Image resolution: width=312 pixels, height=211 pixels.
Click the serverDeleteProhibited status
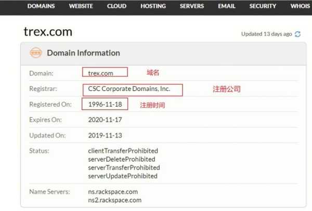pos(122,159)
